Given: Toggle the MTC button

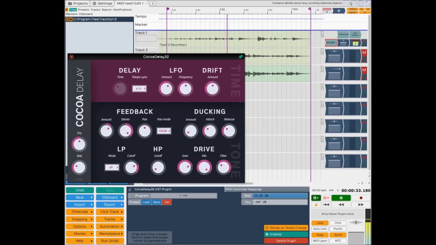Looking at the screenshot, I should coord(338,241).
